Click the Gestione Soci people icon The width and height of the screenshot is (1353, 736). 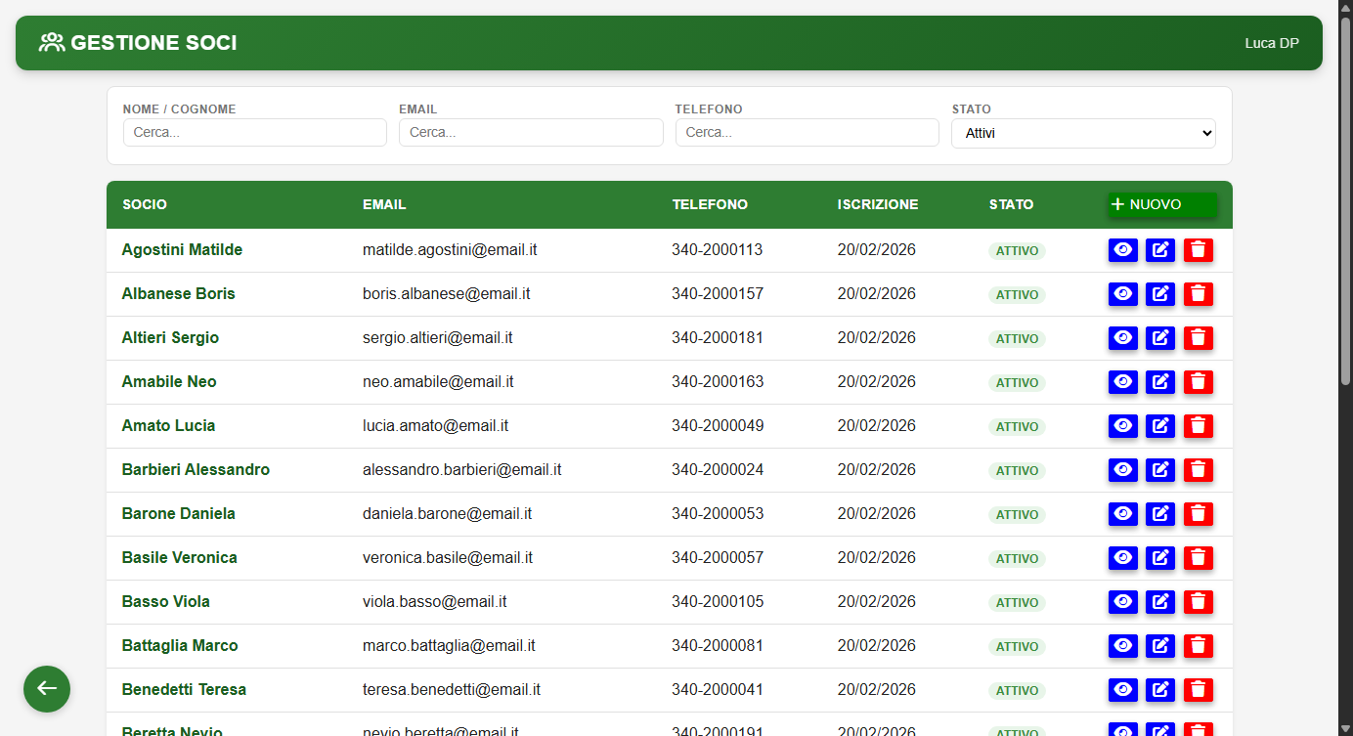(x=52, y=42)
